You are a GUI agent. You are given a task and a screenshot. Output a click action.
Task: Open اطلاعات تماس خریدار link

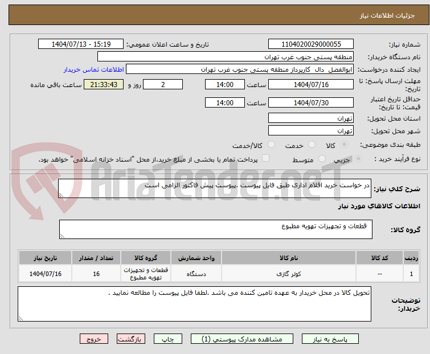tap(94, 69)
